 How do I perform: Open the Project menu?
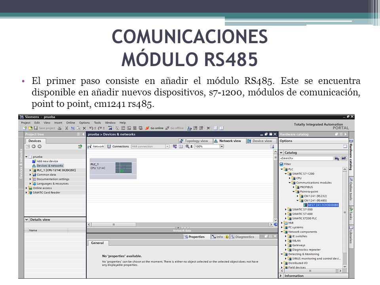click(x=26, y=123)
